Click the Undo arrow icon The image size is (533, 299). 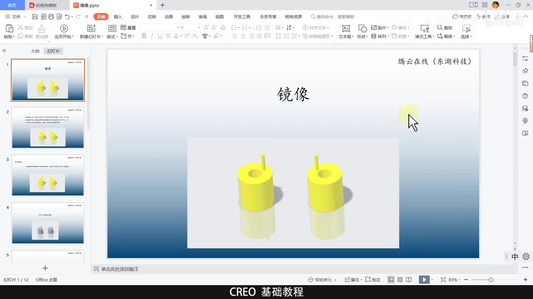67,17
